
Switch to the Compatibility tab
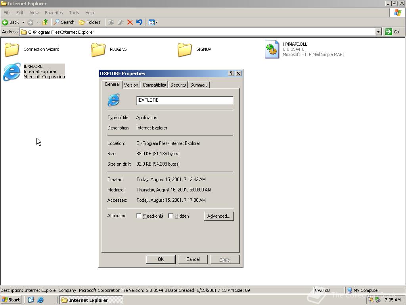click(154, 85)
